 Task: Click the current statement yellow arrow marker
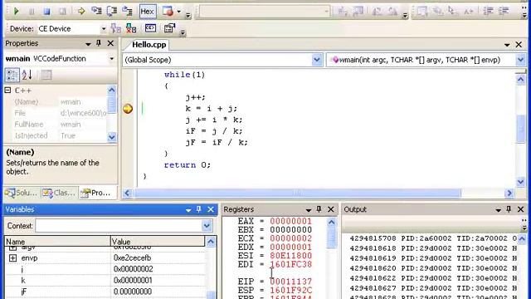(x=128, y=109)
